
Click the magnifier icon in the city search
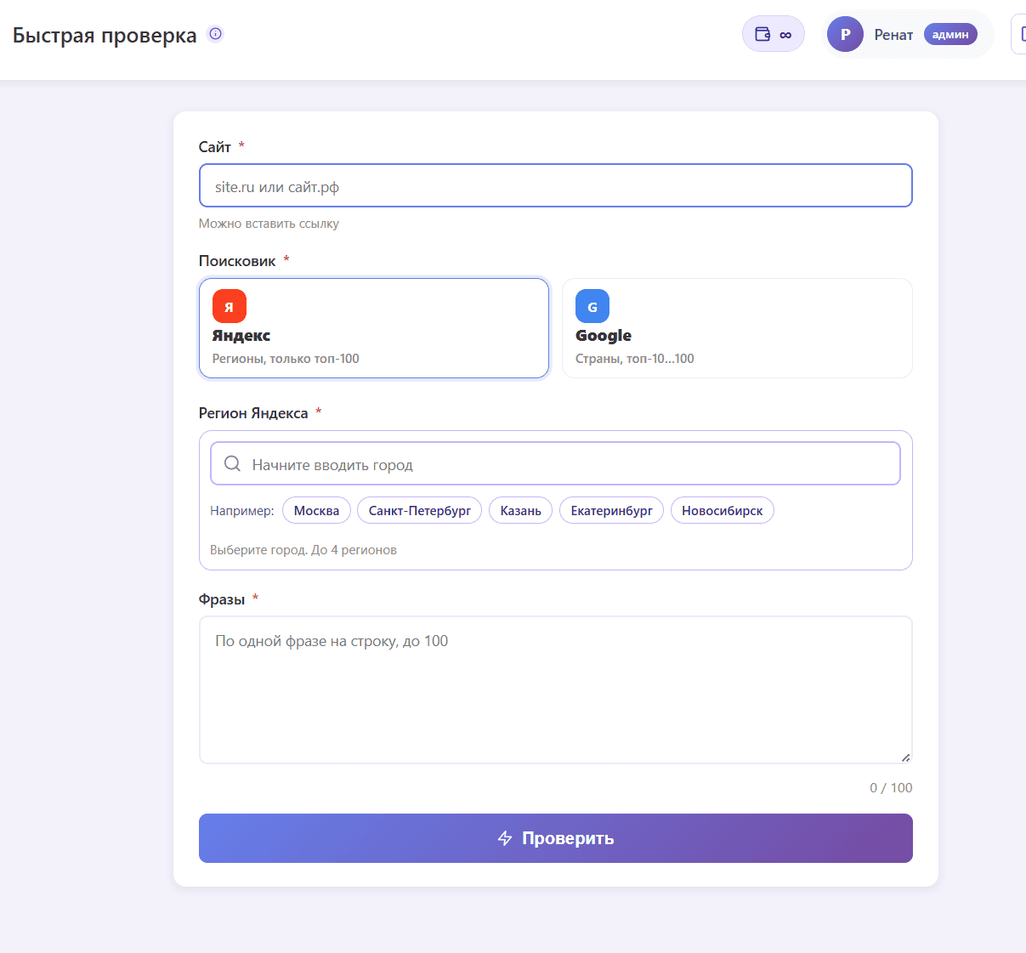click(232, 463)
